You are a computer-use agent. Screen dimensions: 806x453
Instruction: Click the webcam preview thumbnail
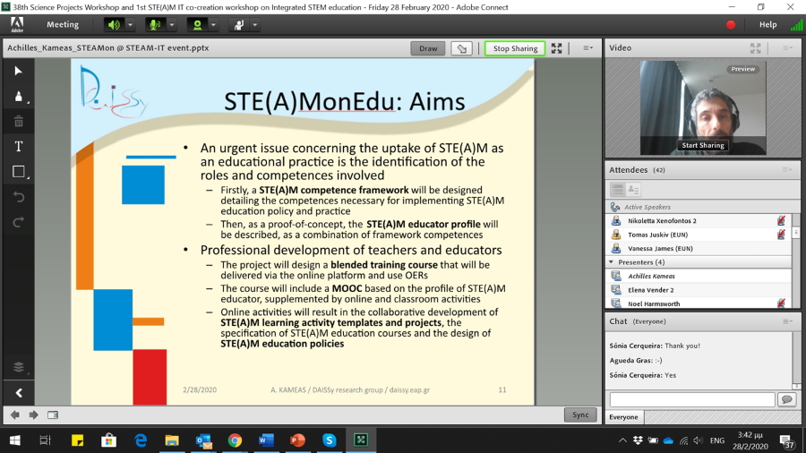coord(703,107)
